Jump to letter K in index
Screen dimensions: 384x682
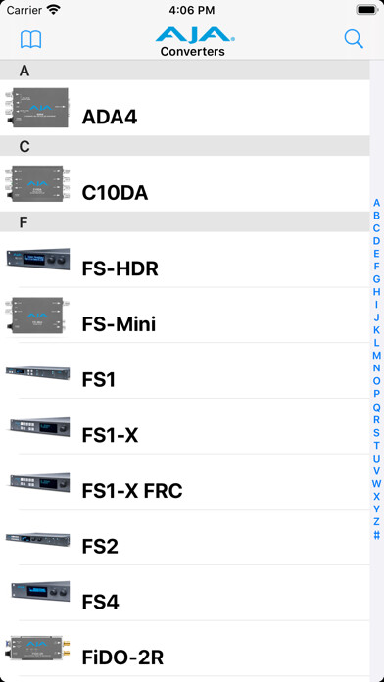click(376, 330)
